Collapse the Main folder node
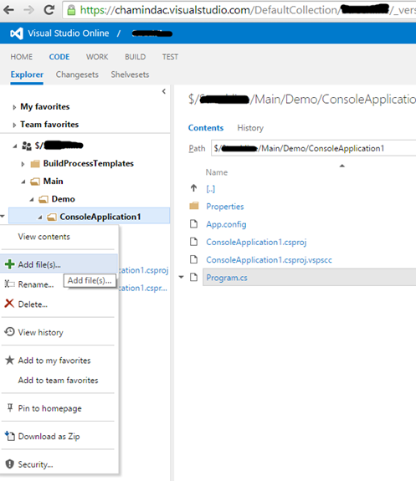416x481 pixels. pyautogui.click(x=23, y=182)
